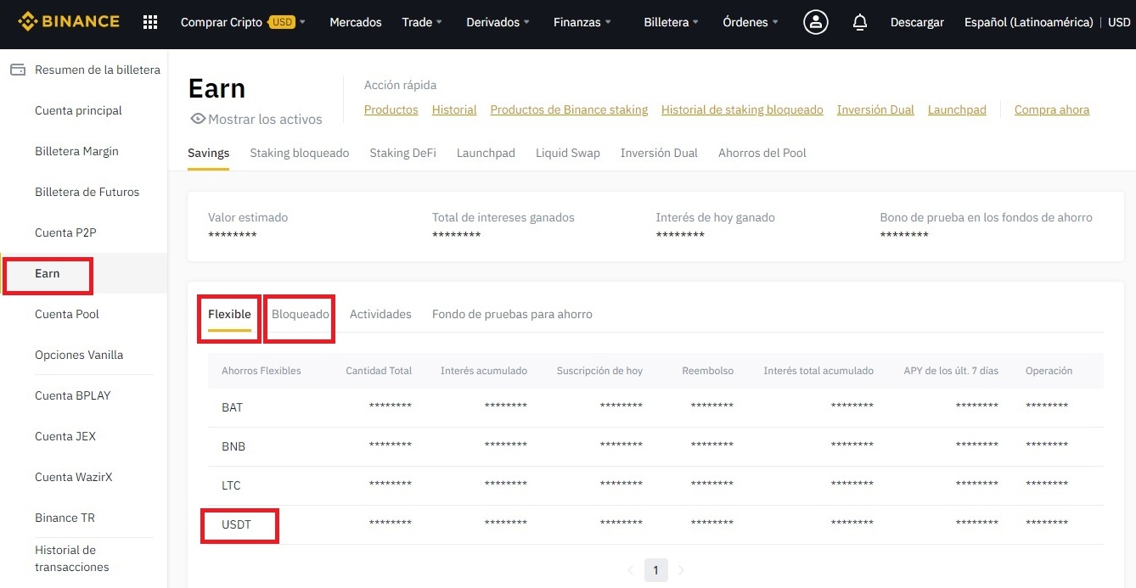
Task: Click the Compra ahora link
Action: 1052,109
